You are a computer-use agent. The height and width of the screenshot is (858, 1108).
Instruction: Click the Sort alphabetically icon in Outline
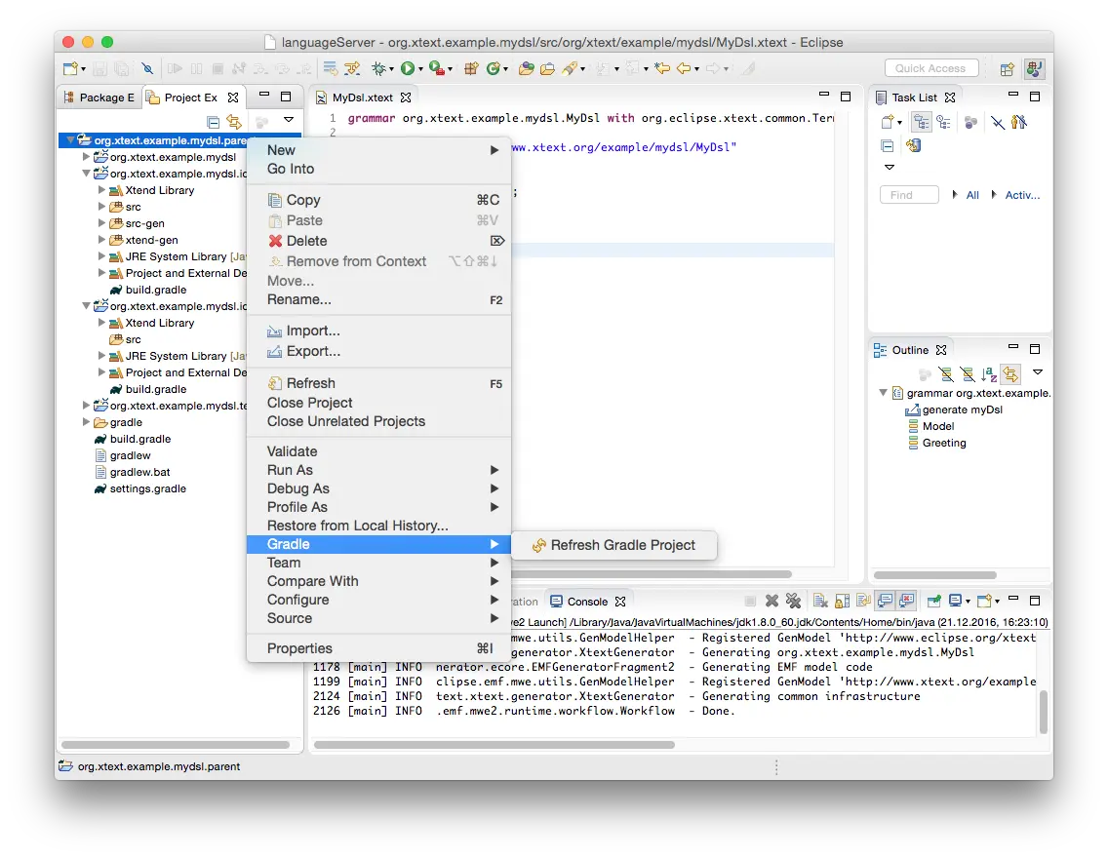tap(989, 373)
